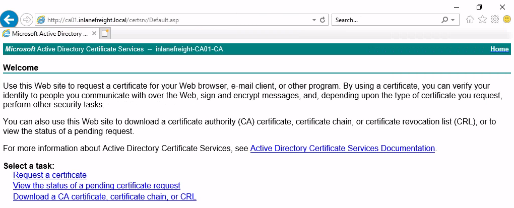Open the Tools gear icon
The width and height of the screenshot is (514, 208).
click(494, 20)
